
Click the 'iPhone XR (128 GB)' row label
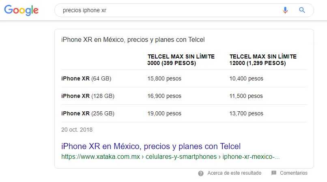88,96
